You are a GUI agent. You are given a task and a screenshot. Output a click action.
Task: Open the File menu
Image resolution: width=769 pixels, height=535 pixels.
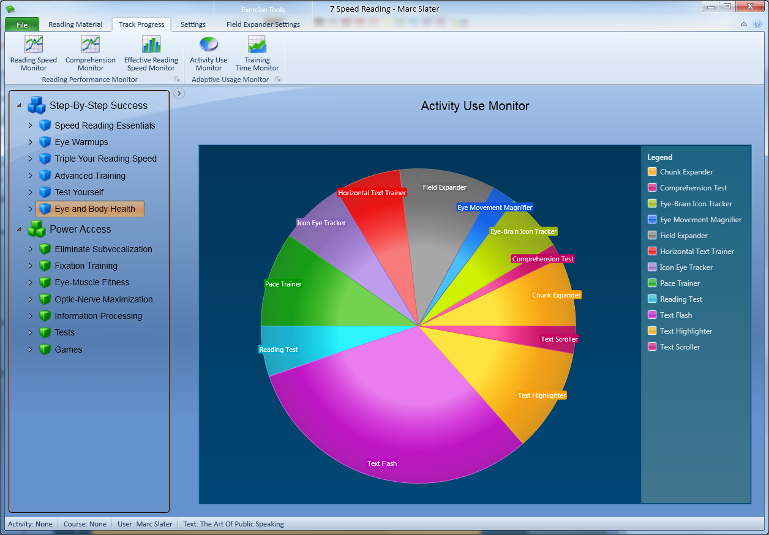point(22,24)
